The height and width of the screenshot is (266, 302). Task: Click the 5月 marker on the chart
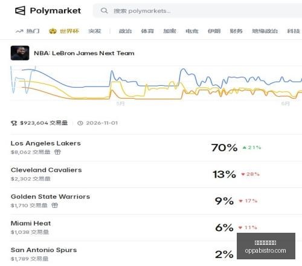(120, 103)
